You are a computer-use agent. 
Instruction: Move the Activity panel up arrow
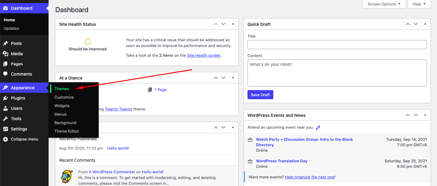coord(216,127)
